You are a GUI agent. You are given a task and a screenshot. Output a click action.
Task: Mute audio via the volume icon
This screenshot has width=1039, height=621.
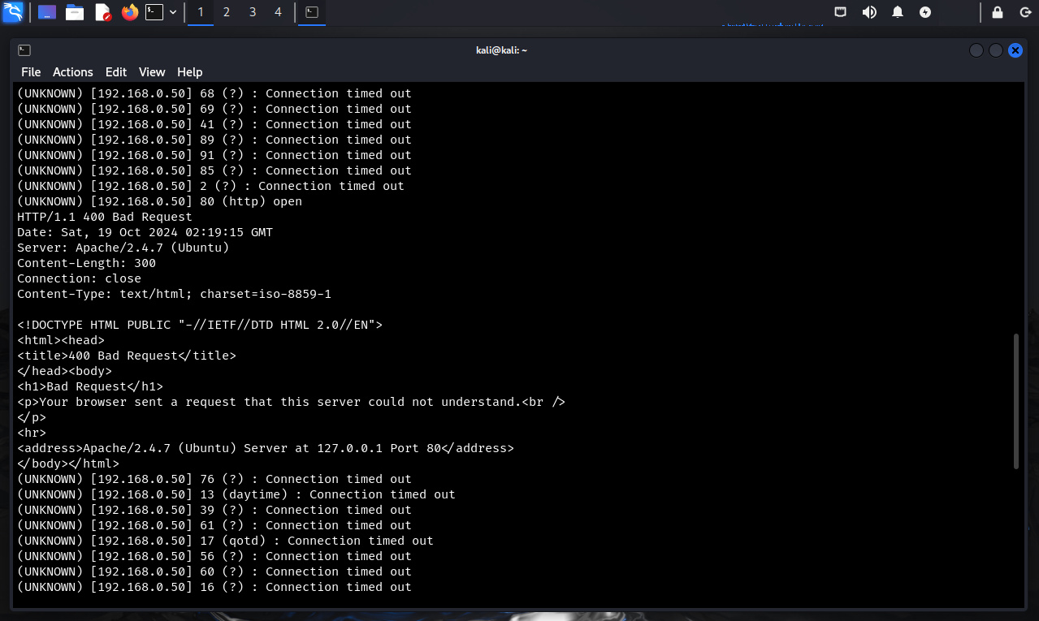869,12
